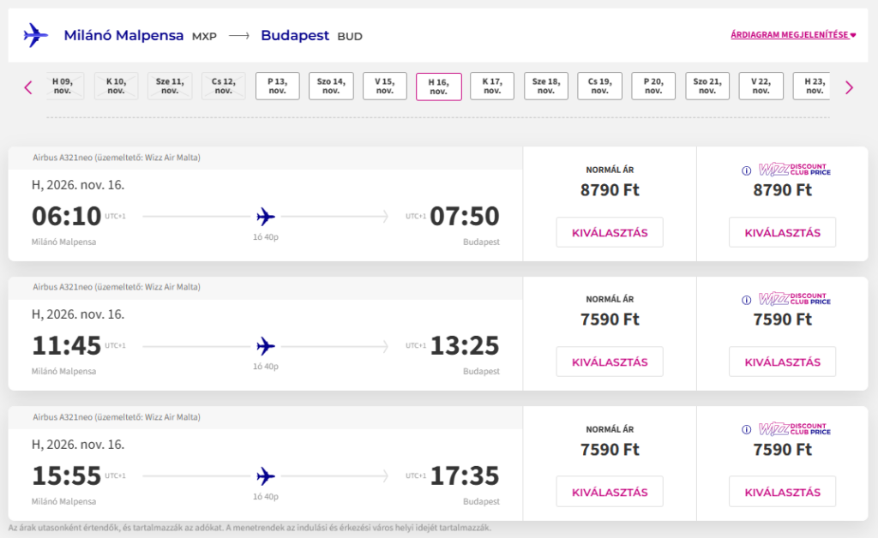Click WIZZ Discount Club logo on 15:55 flight
Viewport: 878px width, 538px height.
click(x=795, y=429)
